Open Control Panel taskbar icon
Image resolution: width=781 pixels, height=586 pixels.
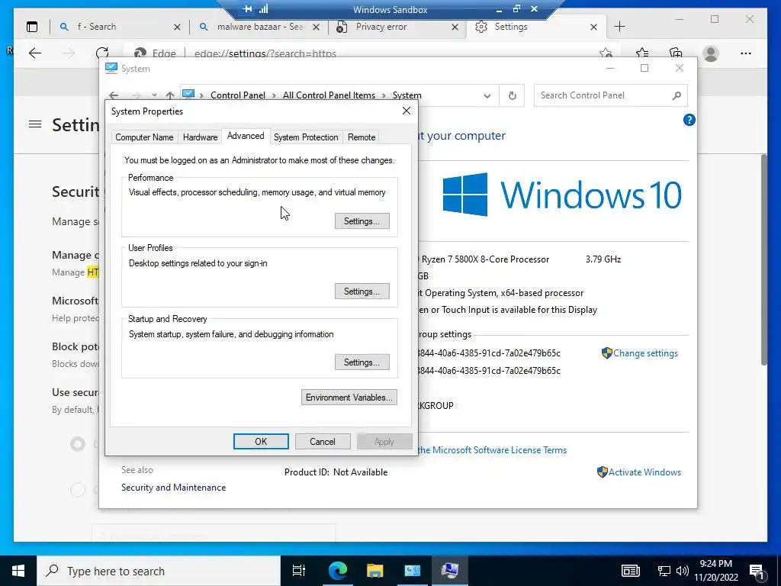tap(413, 571)
